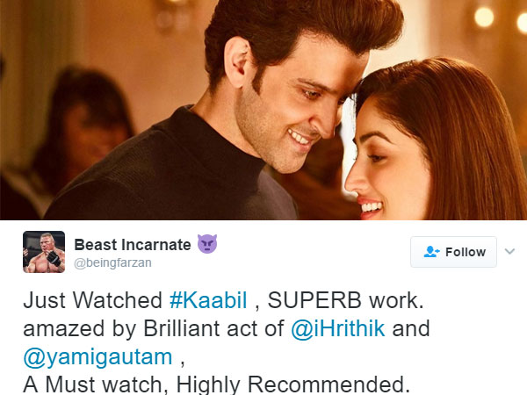Click 'Highly Recommended.' text

pos(293,384)
